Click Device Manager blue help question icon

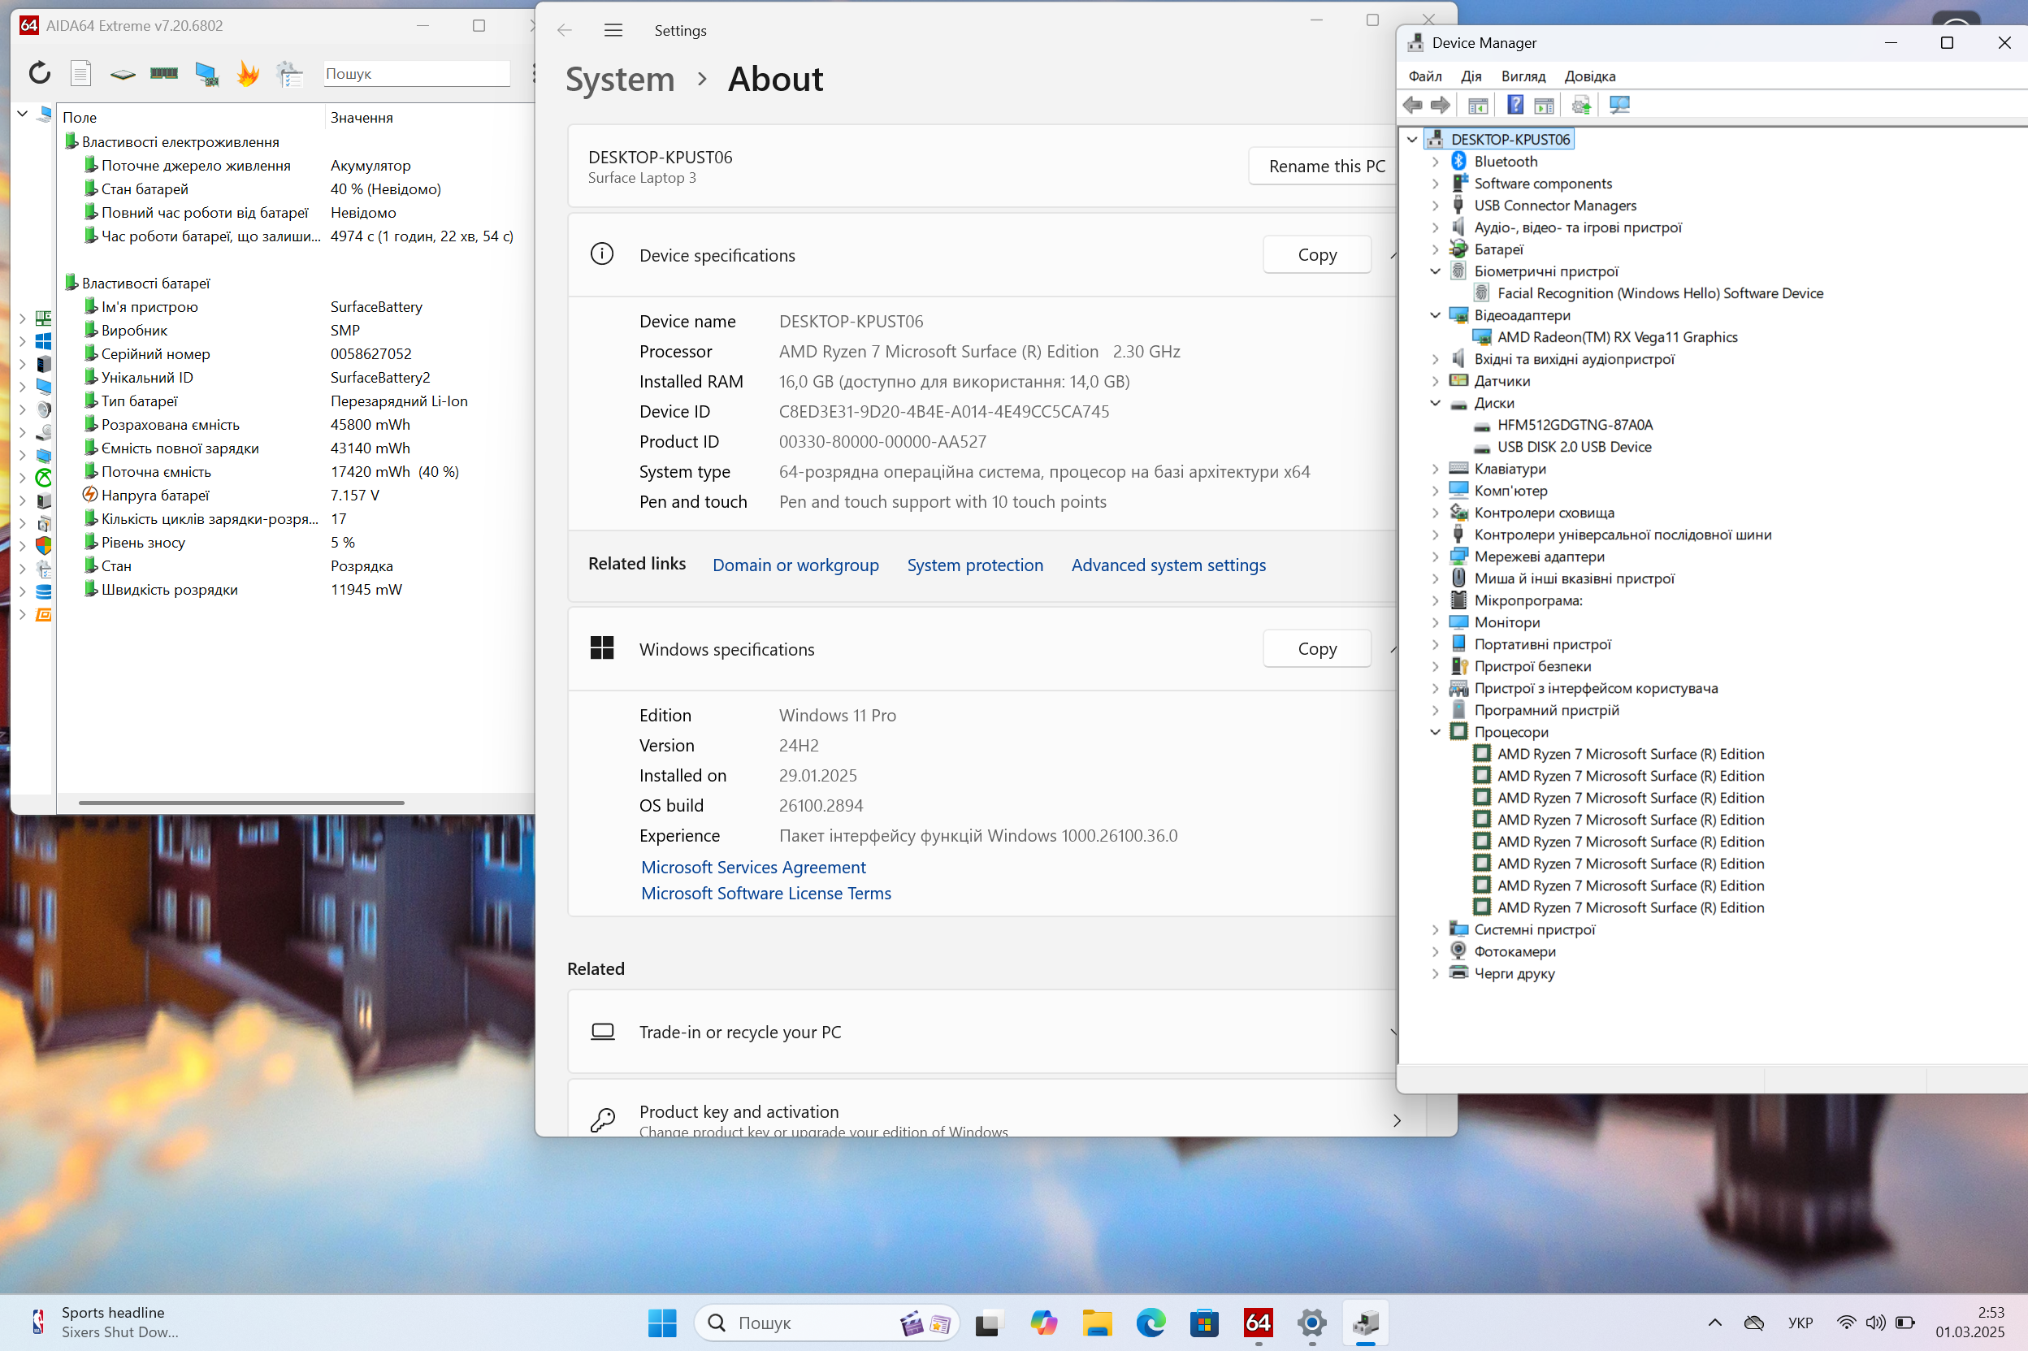(x=1515, y=105)
